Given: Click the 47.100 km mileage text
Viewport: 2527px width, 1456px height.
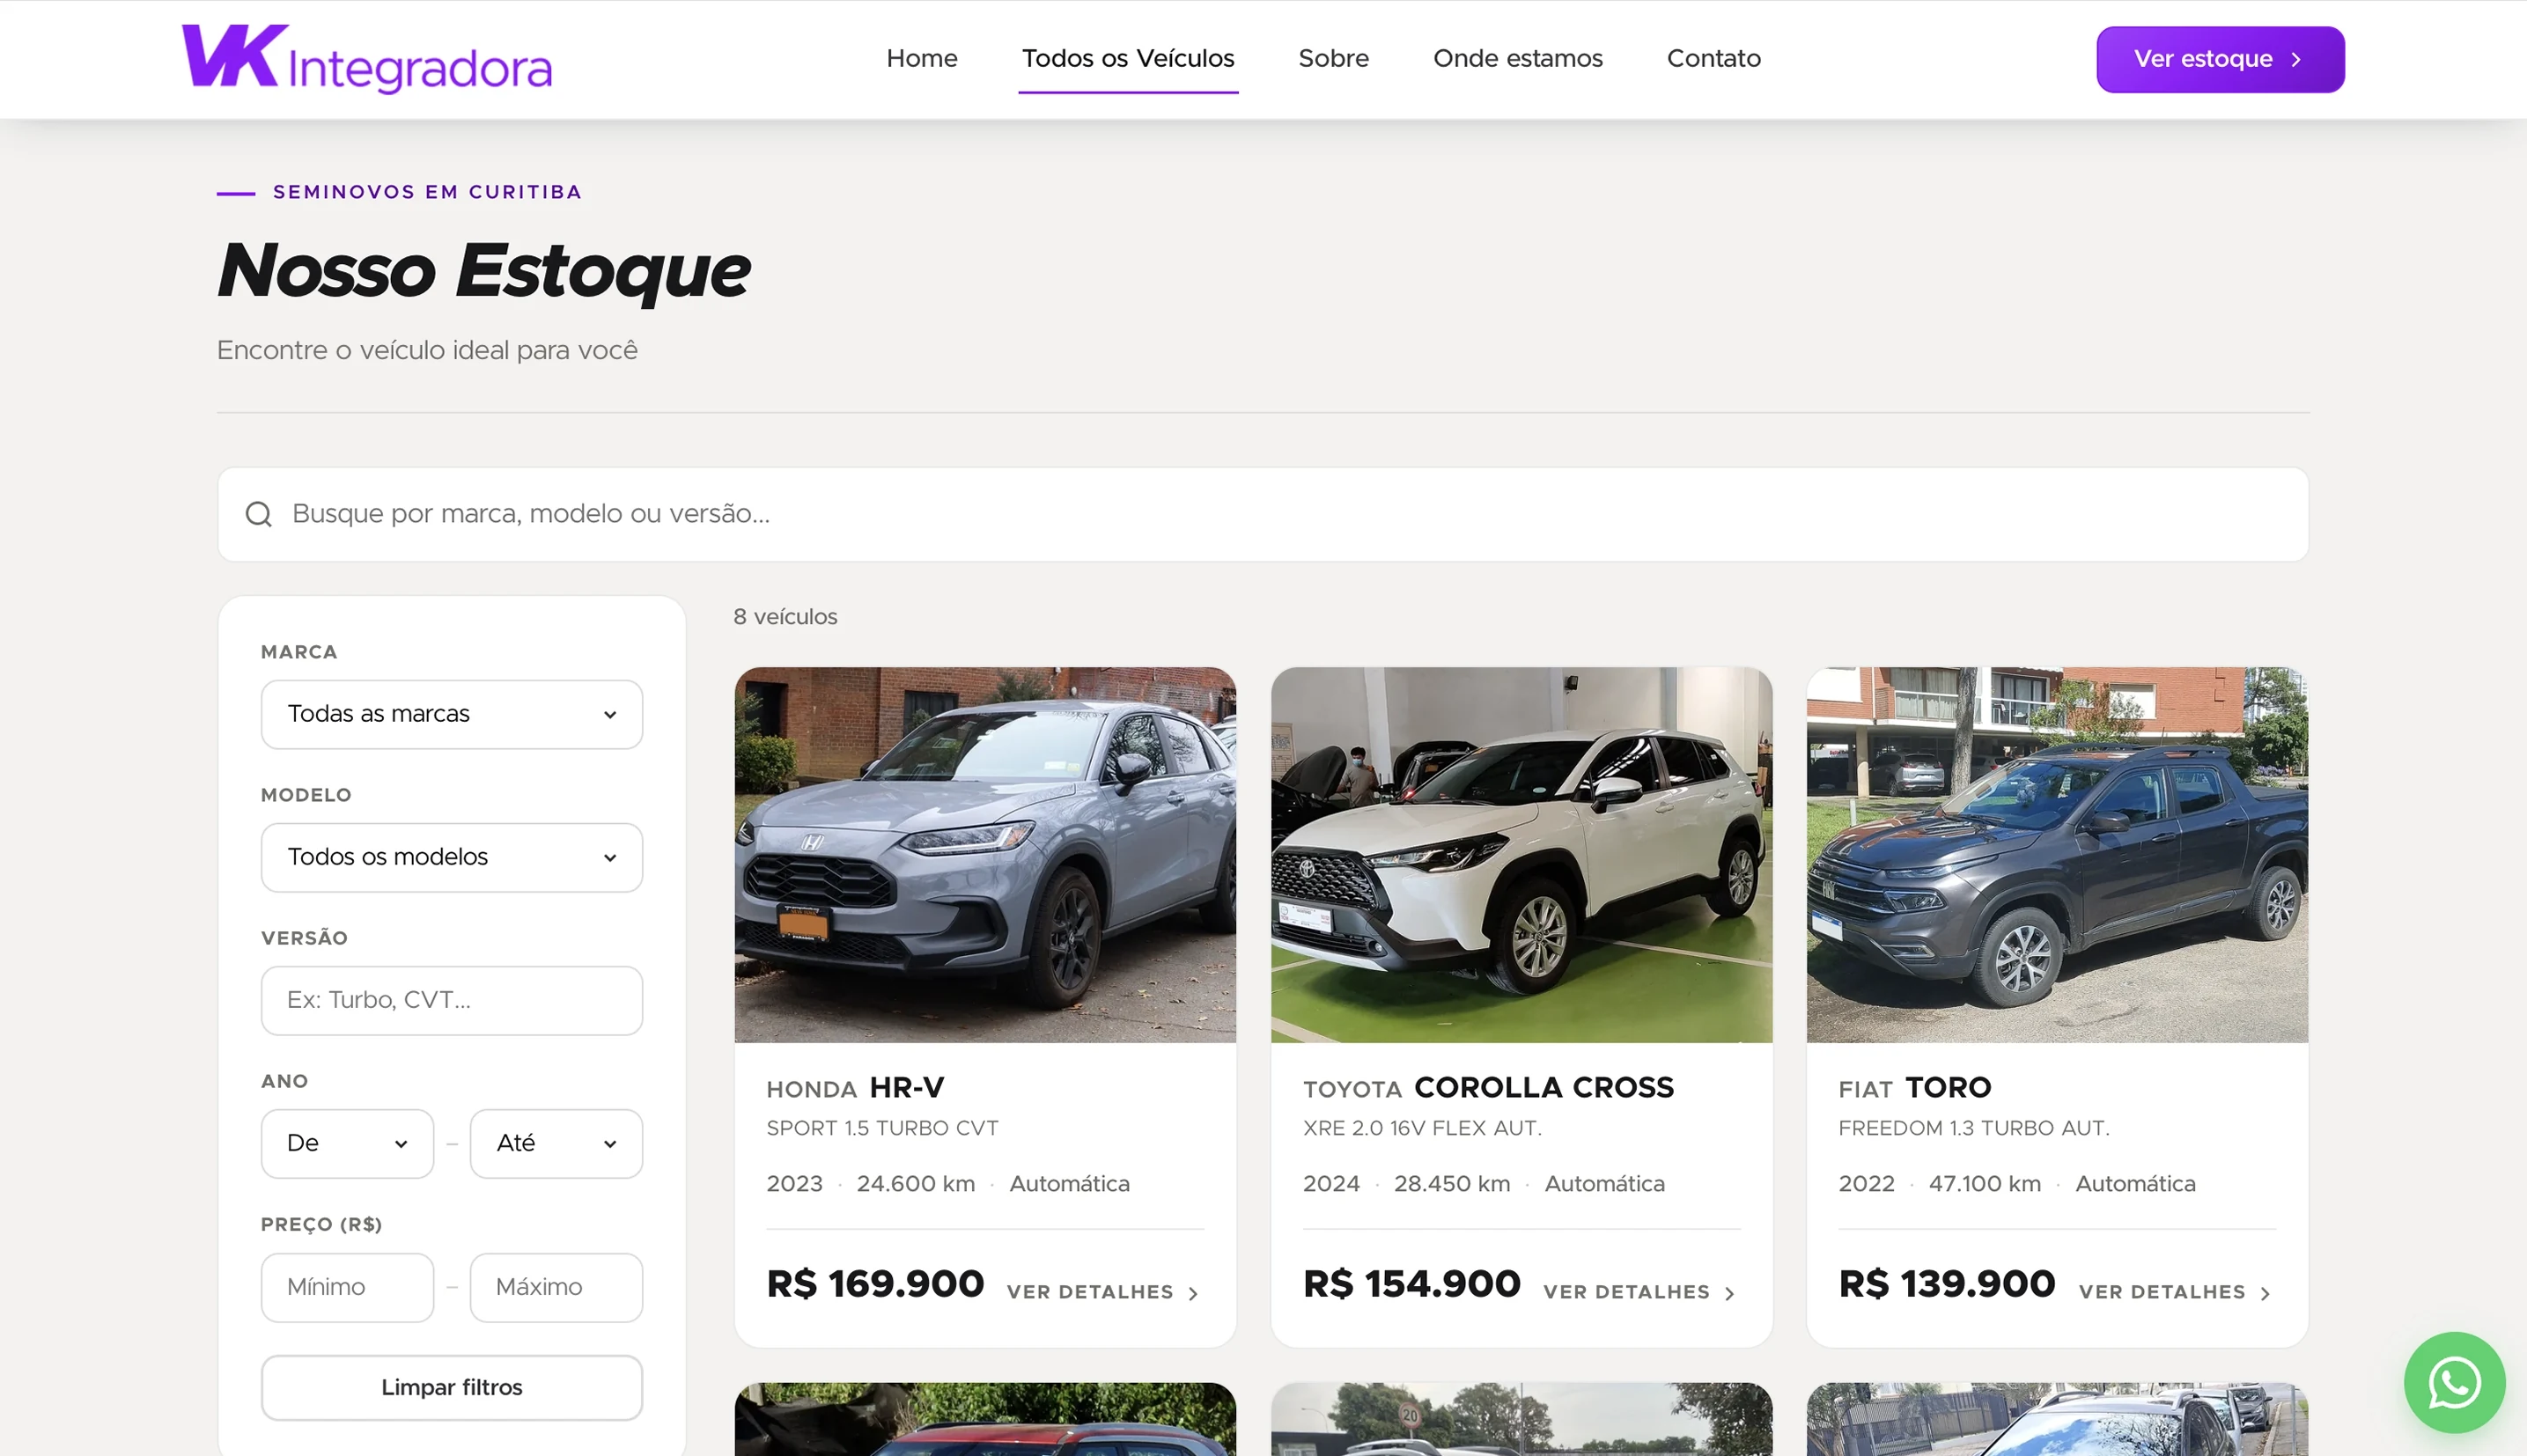Looking at the screenshot, I should 1984,1184.
